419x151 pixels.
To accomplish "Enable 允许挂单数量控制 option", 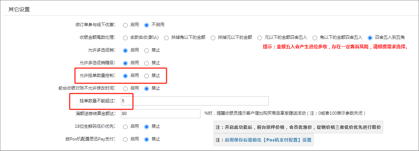I will coord(125,75).
